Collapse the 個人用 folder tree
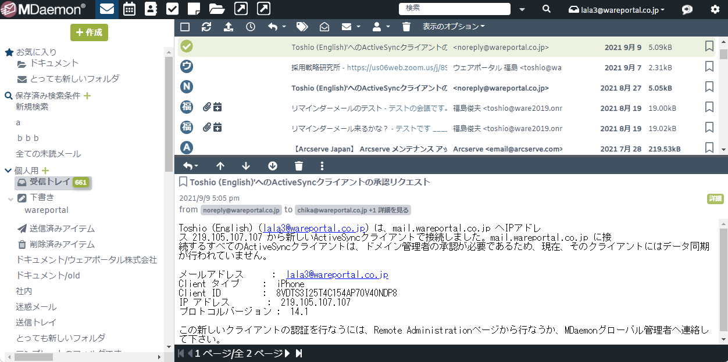This screenshot has width=728, height=362. pos(8,171)
